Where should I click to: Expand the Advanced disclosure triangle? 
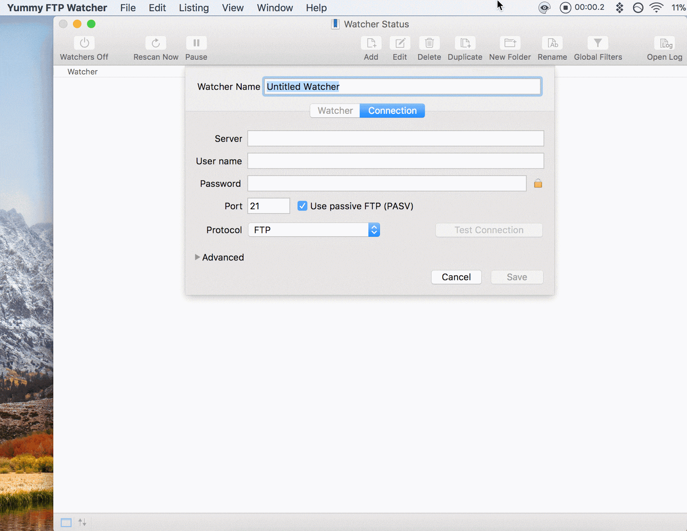point(197,257)
